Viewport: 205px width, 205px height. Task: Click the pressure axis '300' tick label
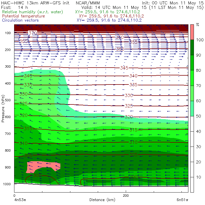[8, 66]
